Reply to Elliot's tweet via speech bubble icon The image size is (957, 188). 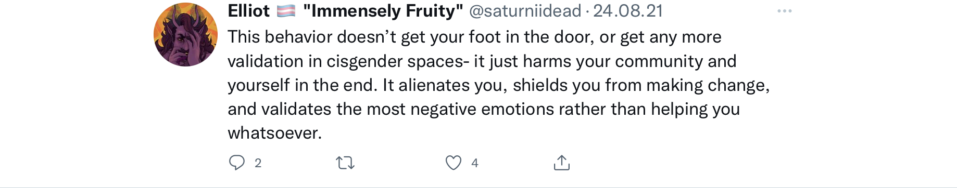click(237, 163)
